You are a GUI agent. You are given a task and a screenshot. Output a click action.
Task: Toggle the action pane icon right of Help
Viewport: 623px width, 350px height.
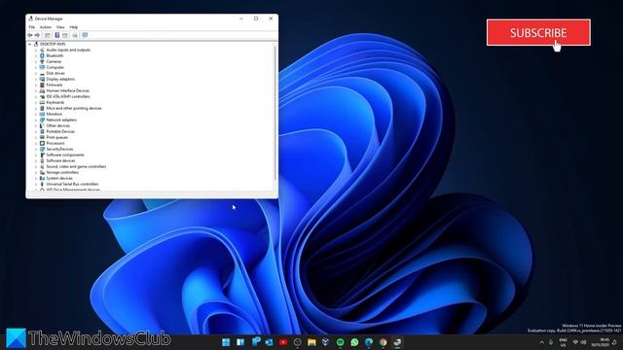point(65,35)
